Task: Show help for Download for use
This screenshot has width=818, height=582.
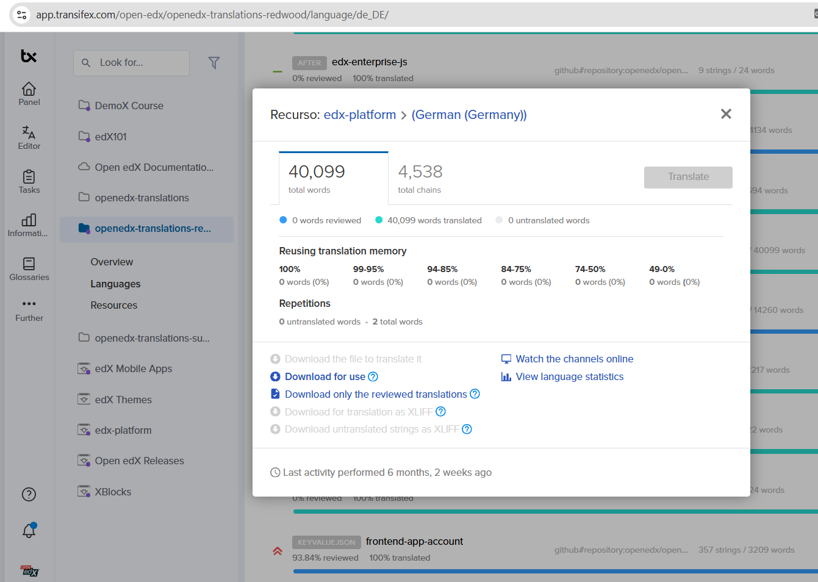Action: (373, 377)
